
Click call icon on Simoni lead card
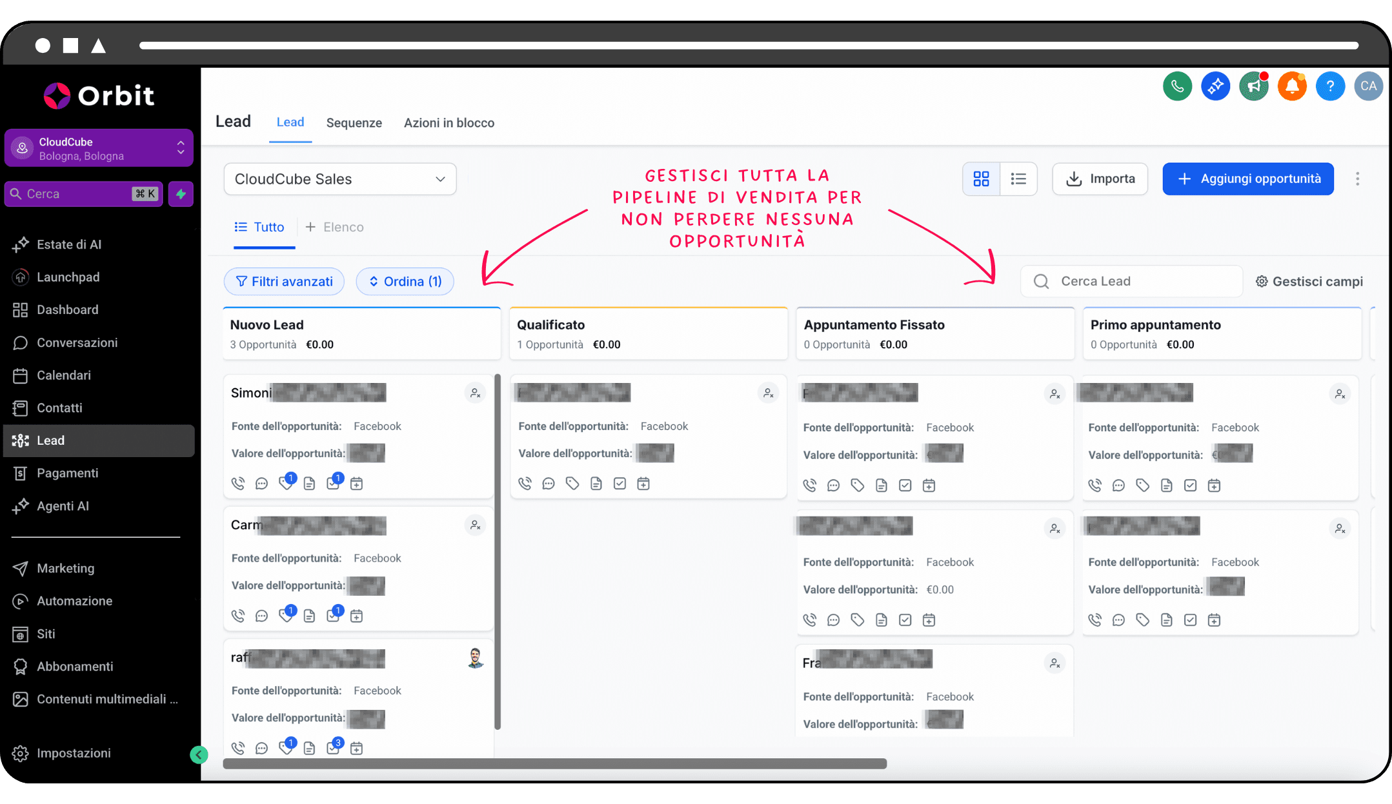(238, 484)
